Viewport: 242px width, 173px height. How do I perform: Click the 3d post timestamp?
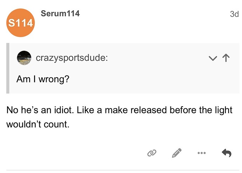pos(234,14)
